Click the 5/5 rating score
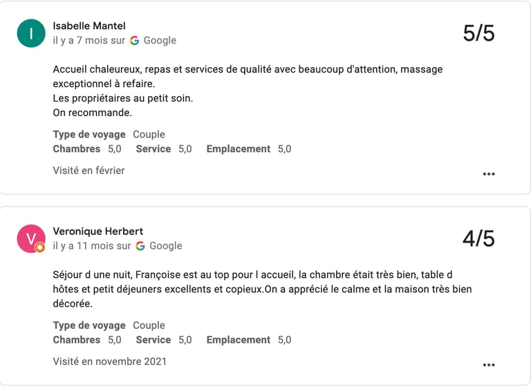Viewport: 531px width, 387px height. (x=478, y=33)
